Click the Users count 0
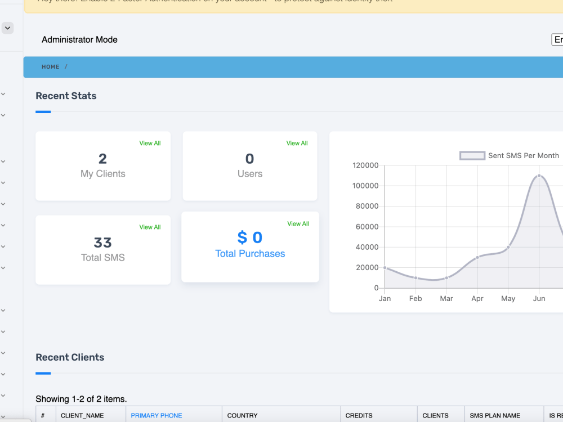Screen dimensions: 563x422 [250, 159]
